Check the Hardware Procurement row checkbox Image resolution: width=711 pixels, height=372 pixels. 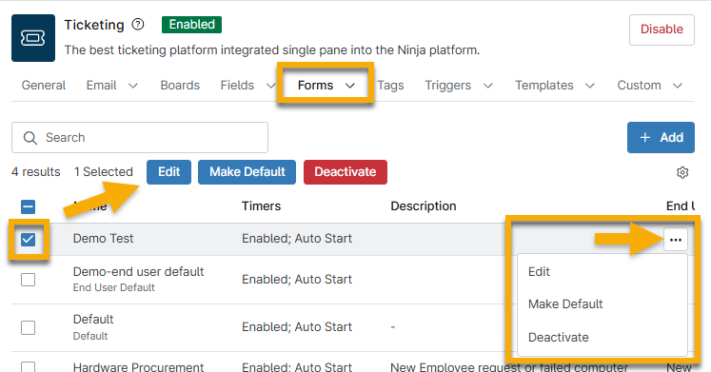(29, 366)
